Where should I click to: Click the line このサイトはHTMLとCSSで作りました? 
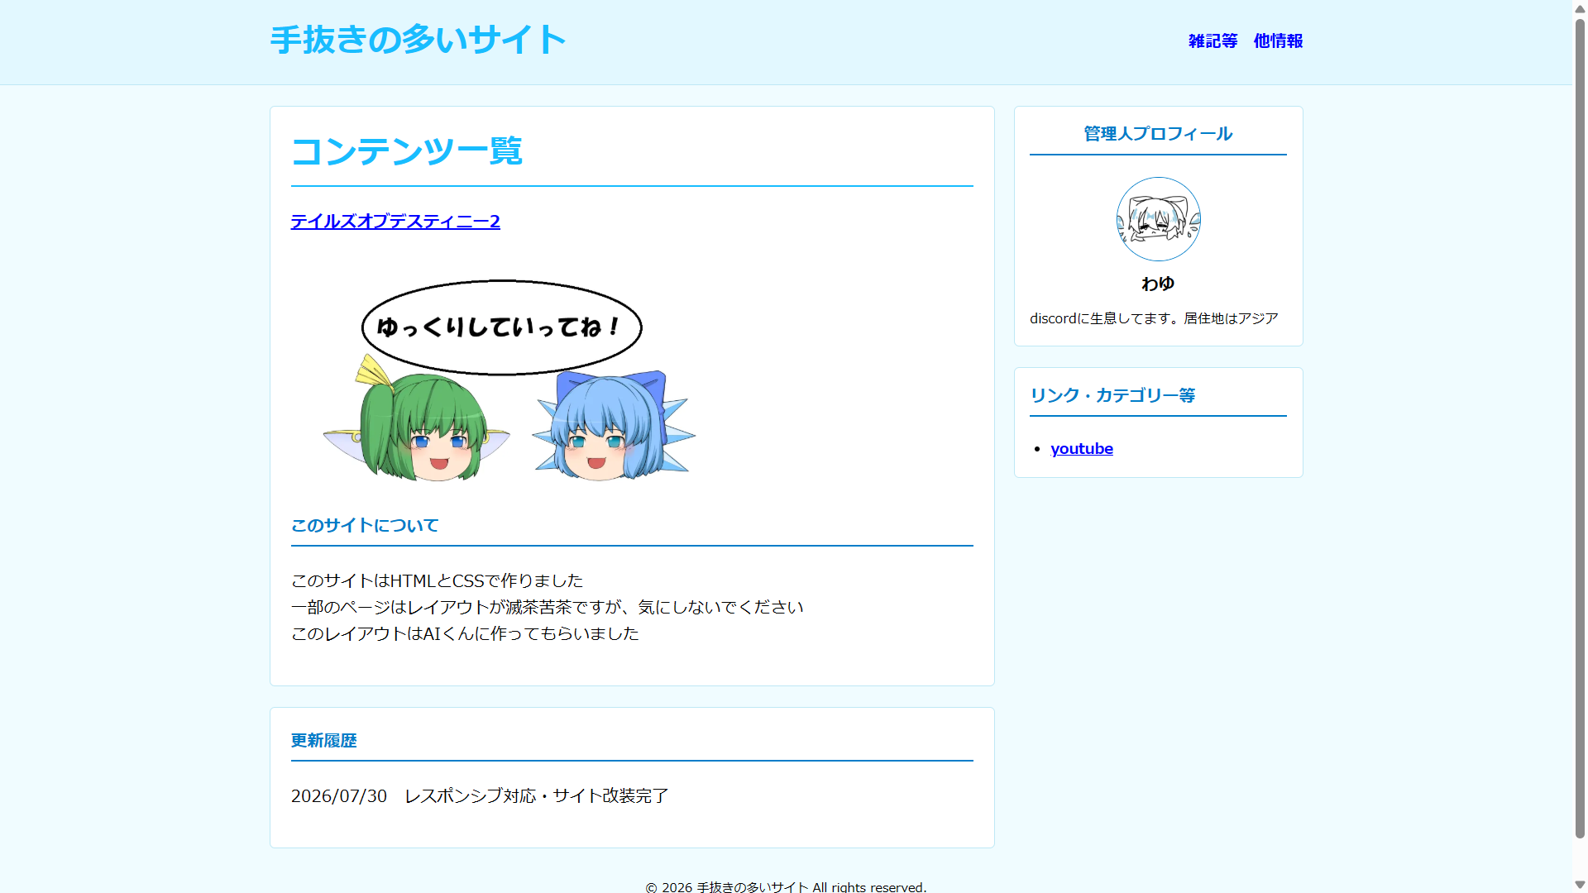point(437,580)
